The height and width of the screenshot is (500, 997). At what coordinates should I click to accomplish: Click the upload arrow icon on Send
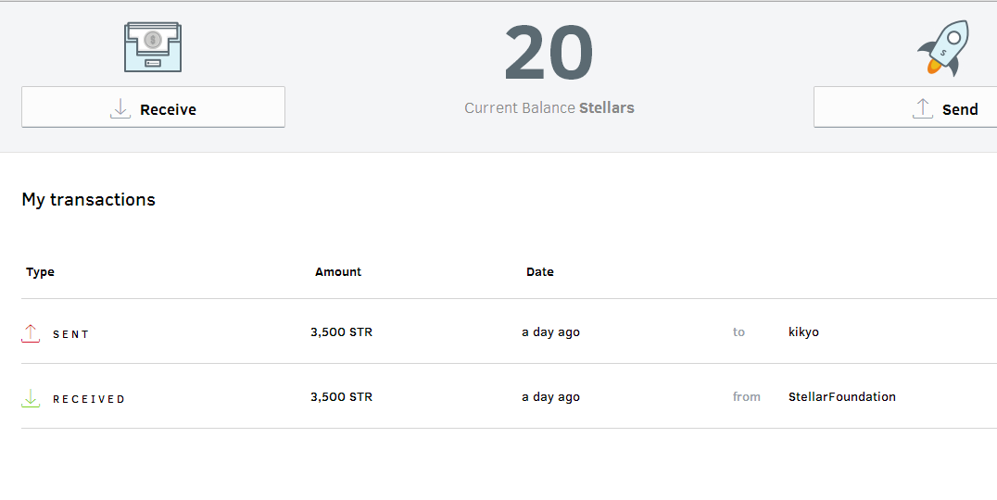[x=922, y=108]
